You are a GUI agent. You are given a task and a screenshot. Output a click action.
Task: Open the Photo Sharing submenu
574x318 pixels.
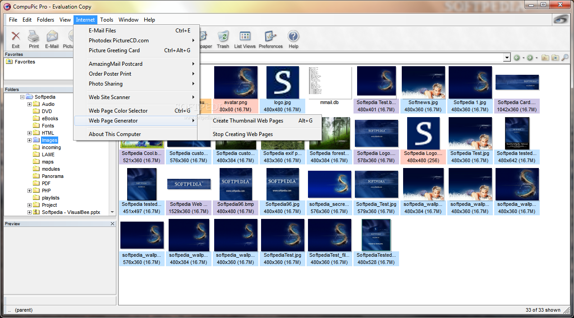point(136,84)
